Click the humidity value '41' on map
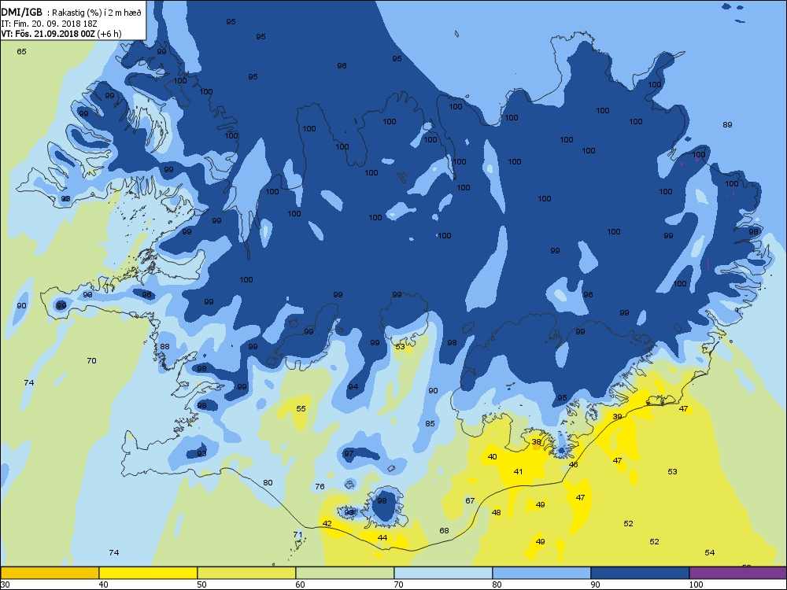Screen dimensions: 787x590 519,471
